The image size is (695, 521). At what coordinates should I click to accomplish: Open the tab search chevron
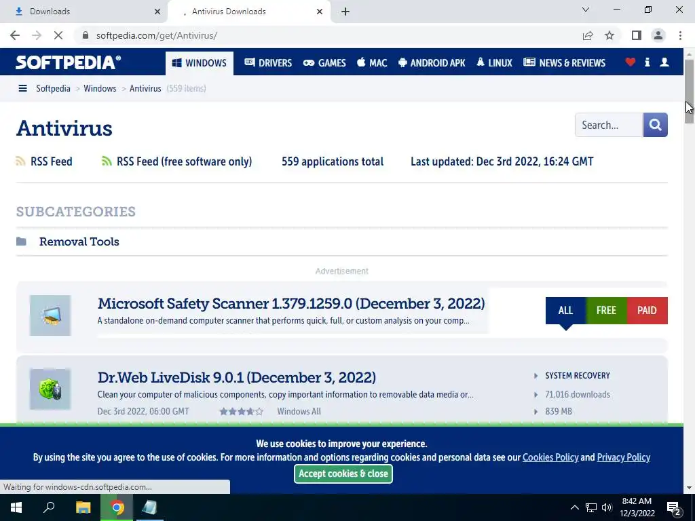[586, 9]
